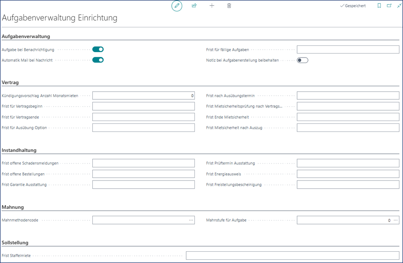Open Mahnmethodencode lookup ellipsis
Screen dimensions: 403x263
point(191,220)
